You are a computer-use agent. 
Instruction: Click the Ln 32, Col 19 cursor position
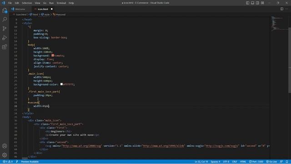point(201,162)
